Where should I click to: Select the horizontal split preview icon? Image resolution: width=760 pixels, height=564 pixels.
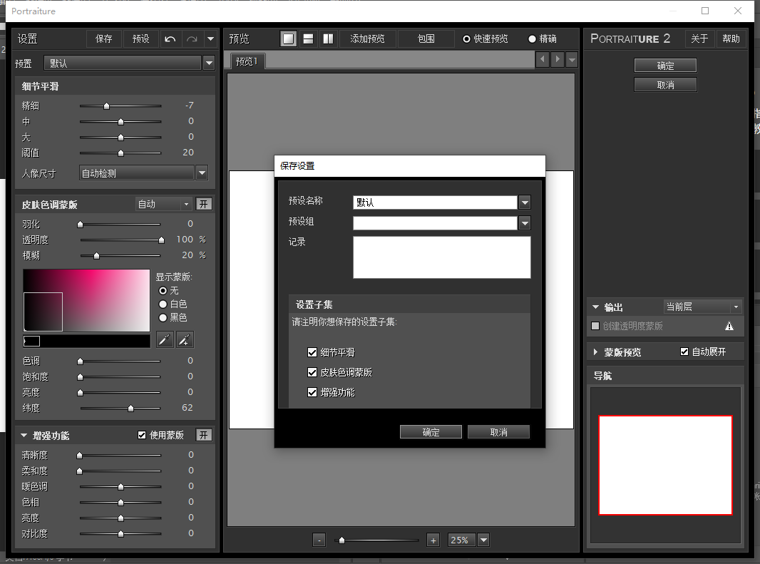tap(308, 39)
